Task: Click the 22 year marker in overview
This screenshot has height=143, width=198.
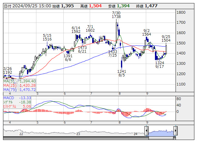Action: (21, 134)
